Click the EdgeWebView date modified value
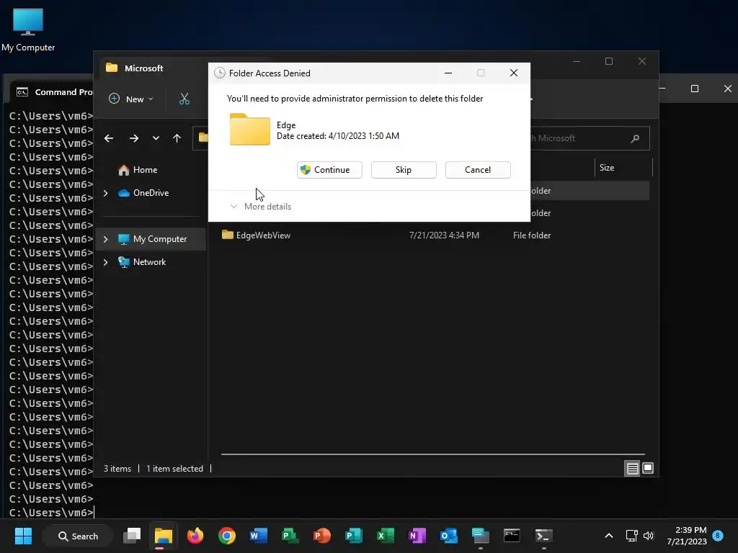This screenshot has width=738, height=553. click(x=444, y=235)
